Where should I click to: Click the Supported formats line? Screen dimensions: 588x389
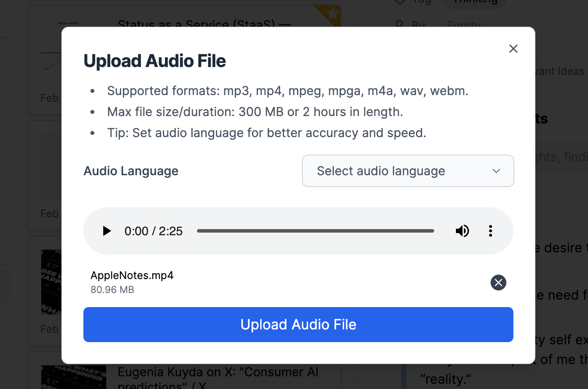[288, 91]
